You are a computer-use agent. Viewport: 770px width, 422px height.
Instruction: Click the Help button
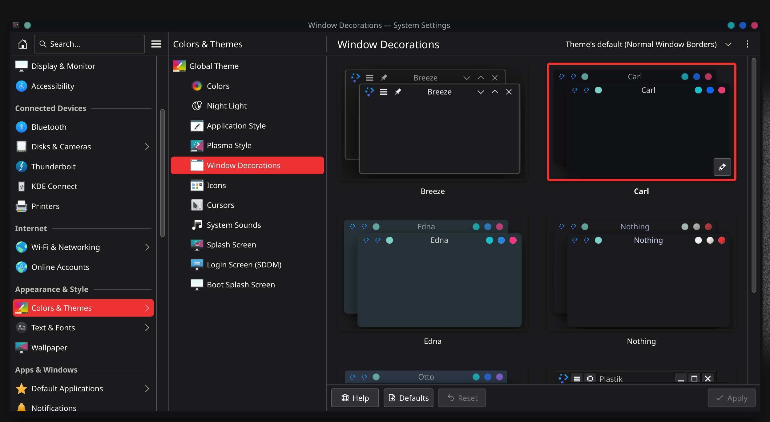(x=355, y=398)
